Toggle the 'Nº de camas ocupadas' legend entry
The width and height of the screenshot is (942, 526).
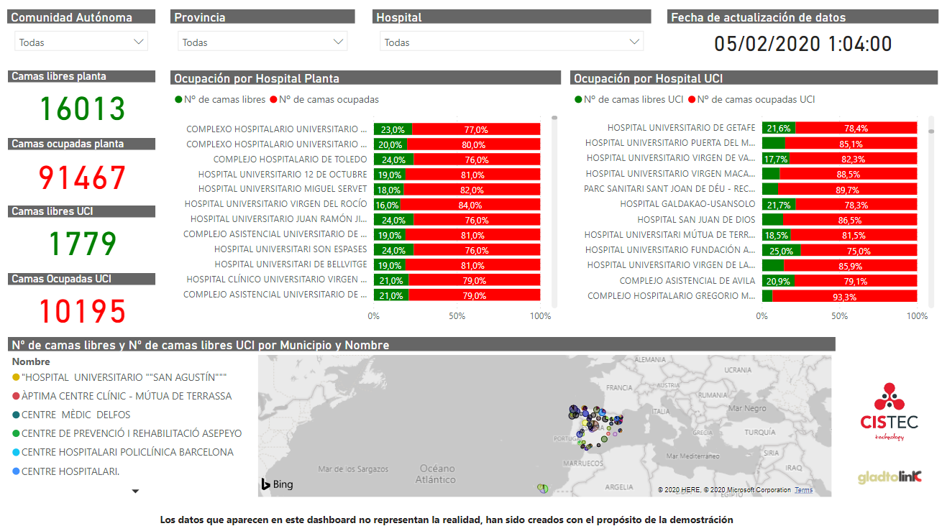(x=324, y=100)
